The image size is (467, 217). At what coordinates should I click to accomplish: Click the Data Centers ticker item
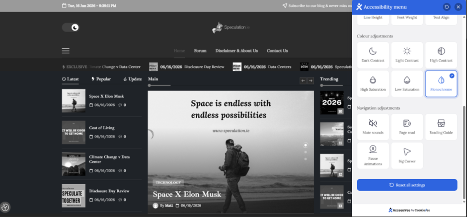click(x=279, y=67)
